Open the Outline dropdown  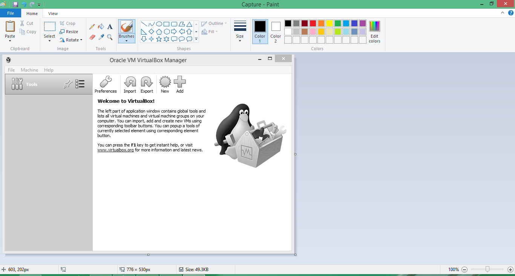214,23
